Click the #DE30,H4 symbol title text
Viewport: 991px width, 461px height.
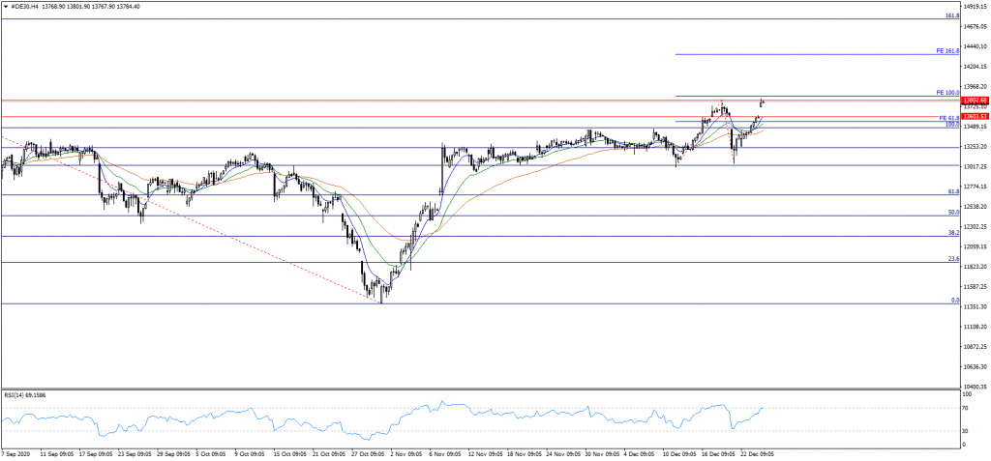click(25, 6)
